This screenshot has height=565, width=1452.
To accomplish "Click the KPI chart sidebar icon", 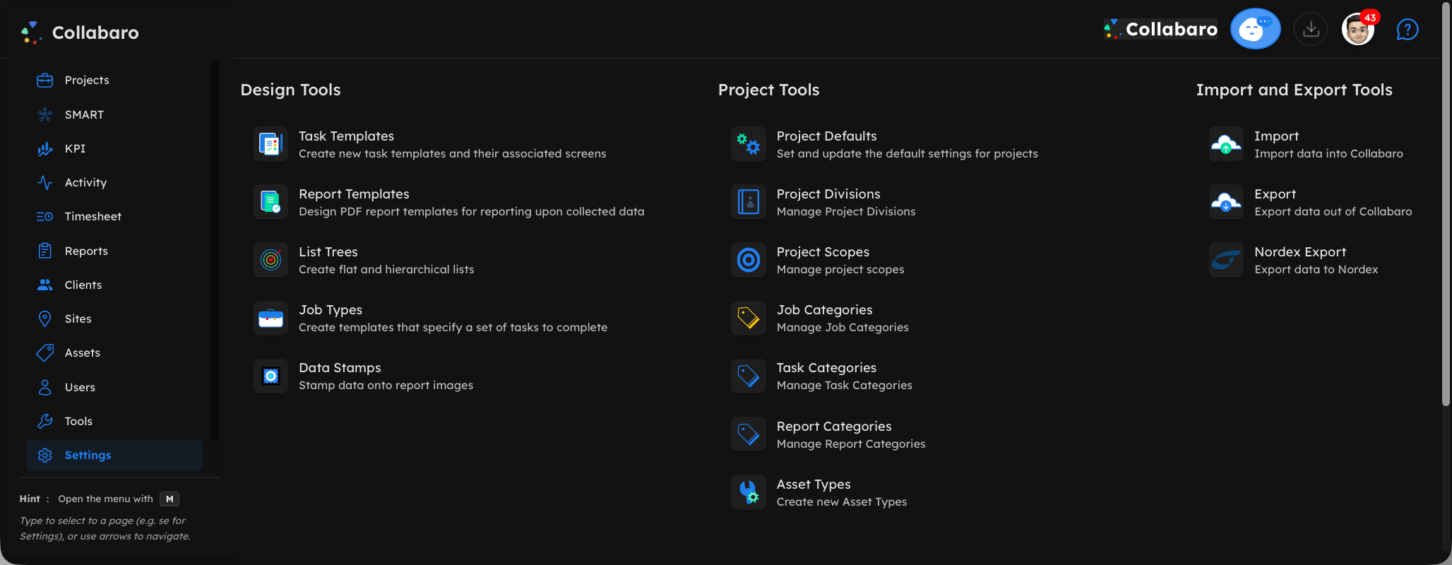I will (x=45, y=148).
